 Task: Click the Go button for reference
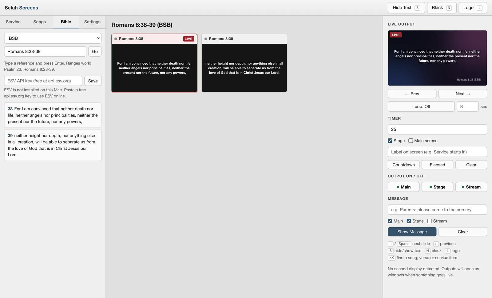point(95,51)
